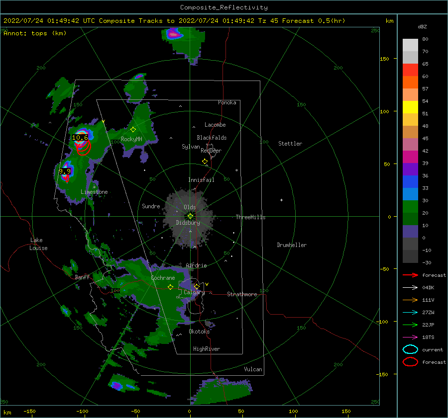Click the Okotoks label

click(x=199, y=332)
